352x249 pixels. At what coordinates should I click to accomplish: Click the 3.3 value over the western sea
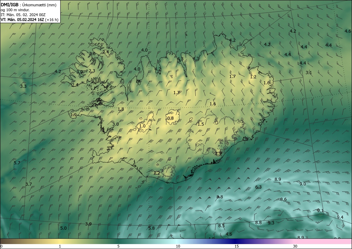(x=23, y=86)
